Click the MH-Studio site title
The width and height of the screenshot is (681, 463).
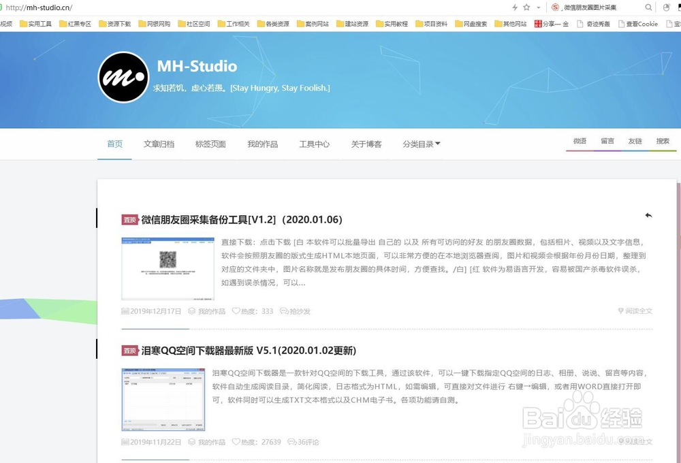(197, 66)
